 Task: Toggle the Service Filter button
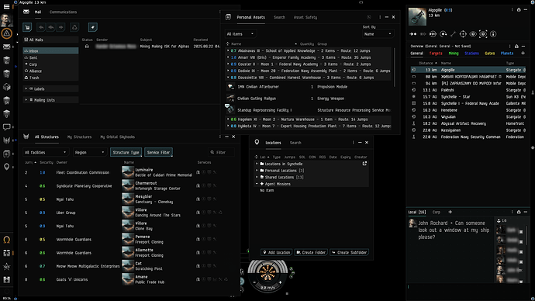click(158, 152)
